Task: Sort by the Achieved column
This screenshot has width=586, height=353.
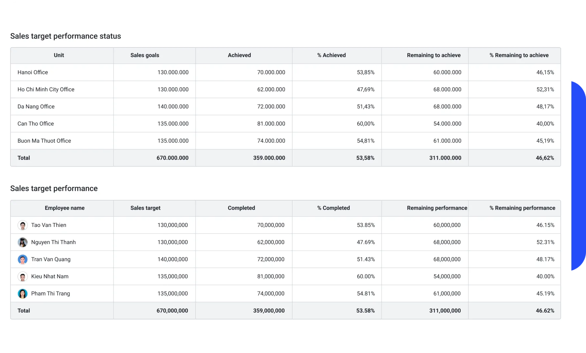Action: click(239, 55)
